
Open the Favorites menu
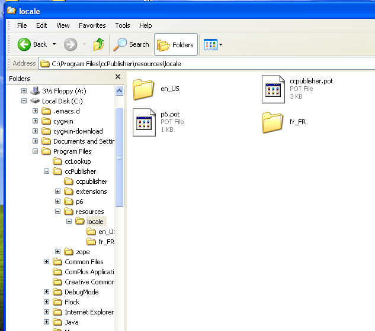[x=92, y=25]
